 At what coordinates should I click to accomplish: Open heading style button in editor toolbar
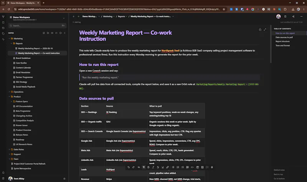pos(139,167)
